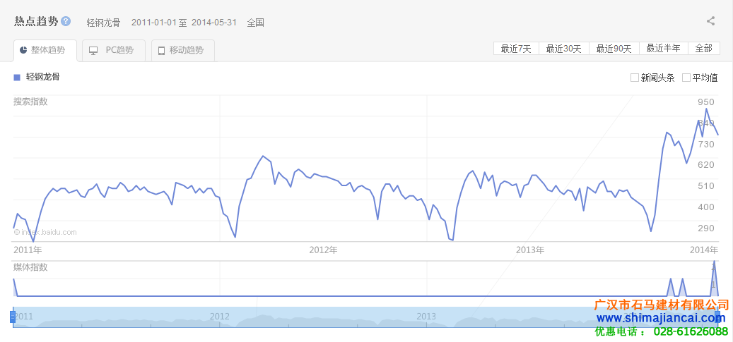Click the 搜索指数 chart label
Screen dimensions: 733x342
(x=30, y=102)
